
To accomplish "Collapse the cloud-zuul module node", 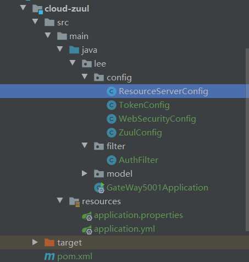I will [23, 8].
